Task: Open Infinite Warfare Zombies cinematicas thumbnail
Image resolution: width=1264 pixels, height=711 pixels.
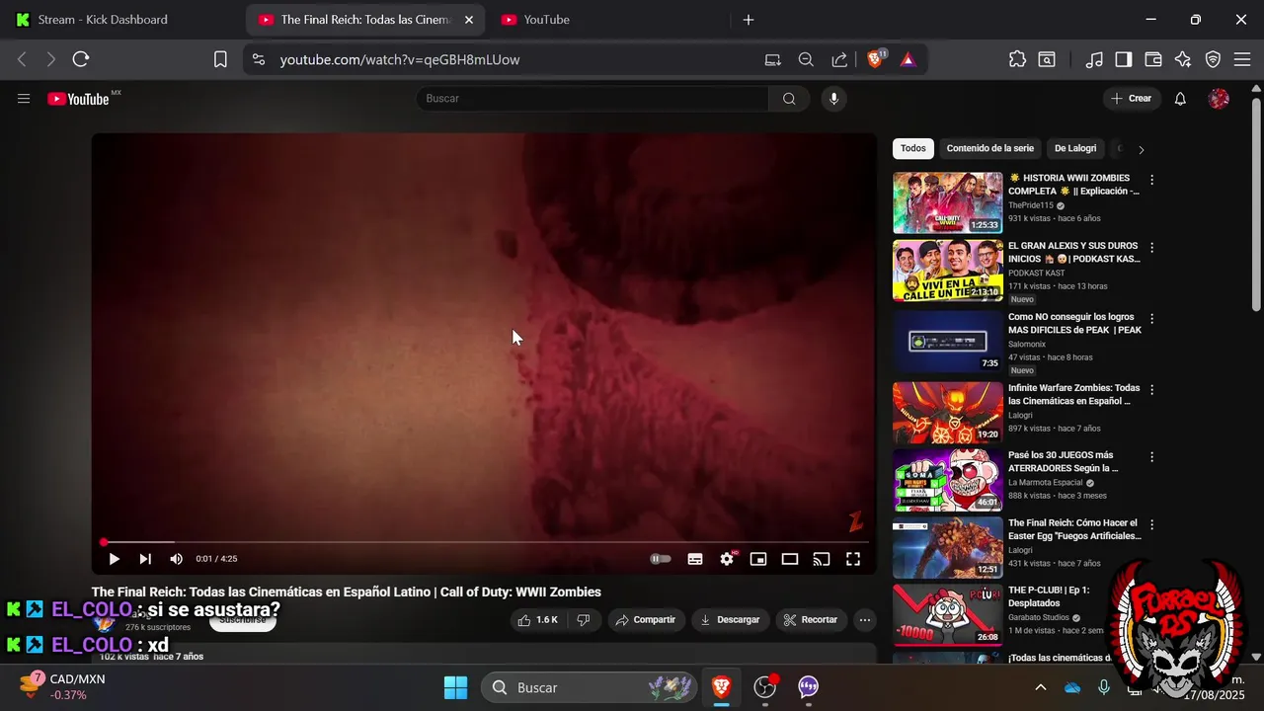Action: coord(948,413)
